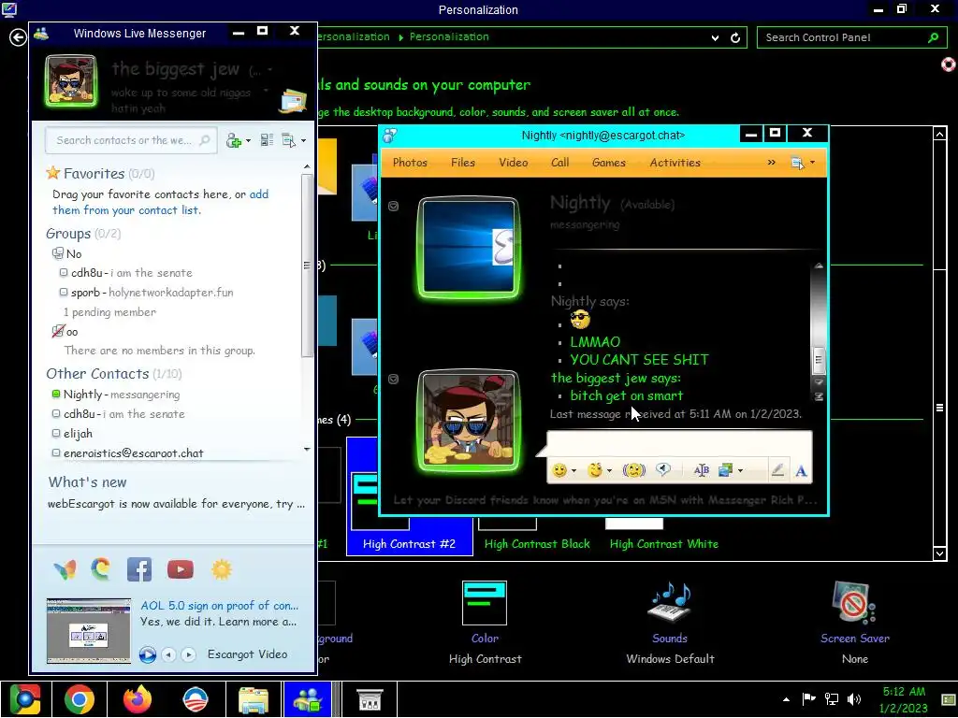The width and height of the screenshot is (958, 718).
Task: Click the sun weather icon in Messenger
Action: pos(221,569)
